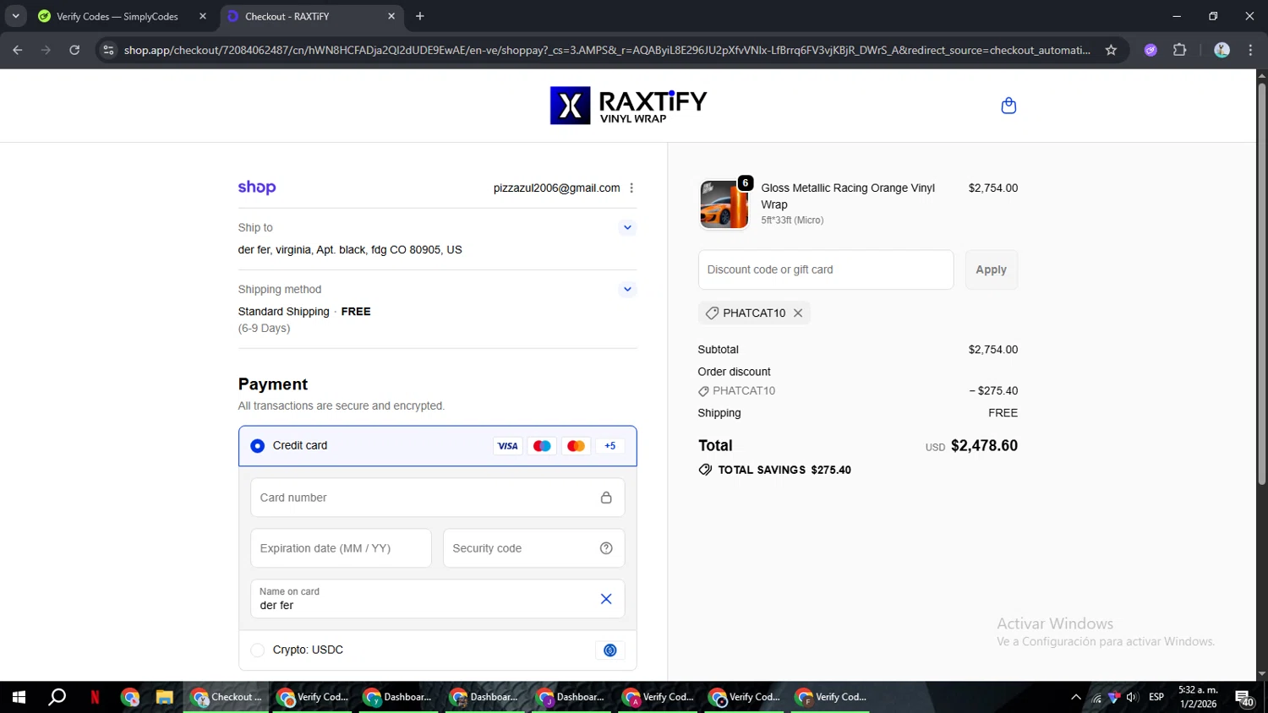This screenshot has width=1268, height=713.
Task: Click the Shop Pay logo
Action: coord(257,188)
